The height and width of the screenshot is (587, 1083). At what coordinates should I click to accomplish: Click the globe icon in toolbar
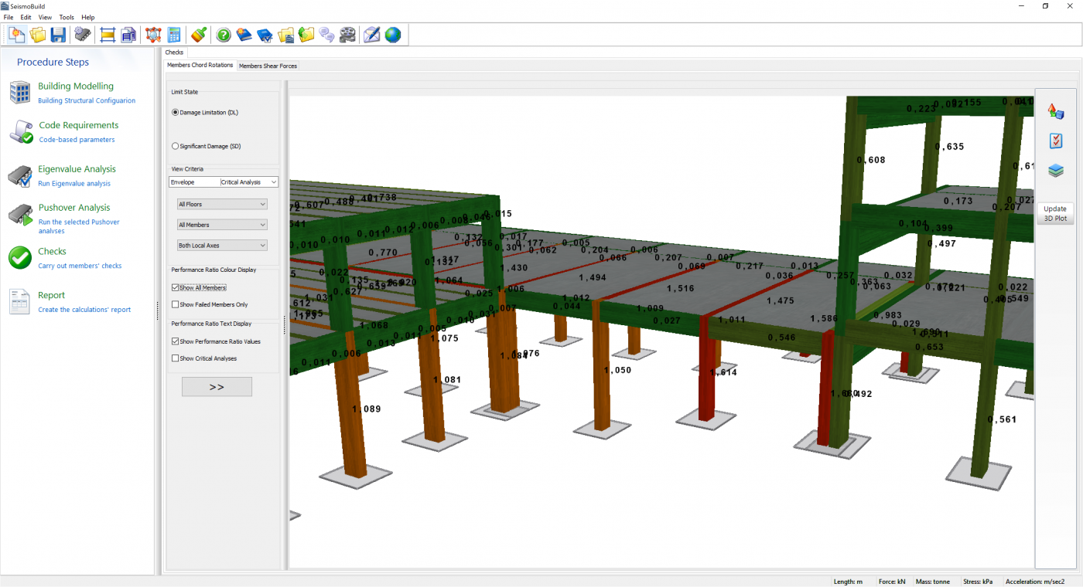393,35
